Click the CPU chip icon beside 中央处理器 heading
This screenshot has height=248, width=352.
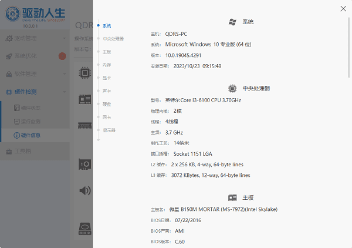pos(233,88)
